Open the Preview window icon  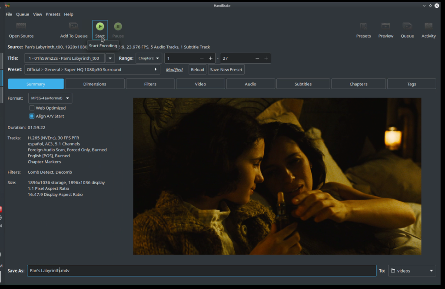386,26
